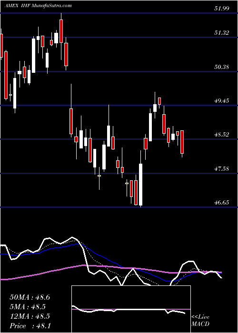Viewport: 238px width, 333px height.
Task: Click the Price : 48.1 readout
Action: click(x=30, y=326)
